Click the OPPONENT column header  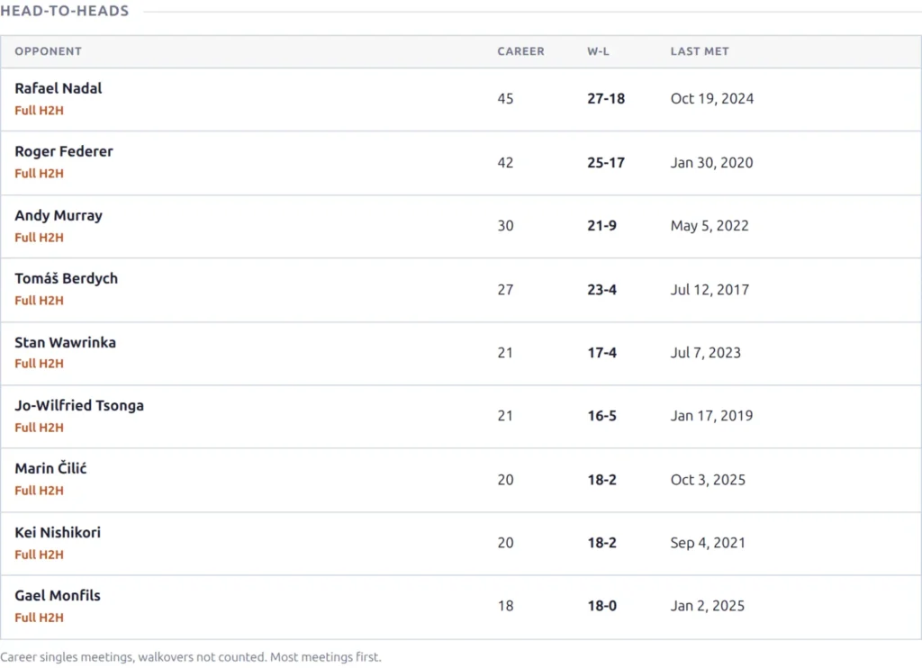point(49,51)
